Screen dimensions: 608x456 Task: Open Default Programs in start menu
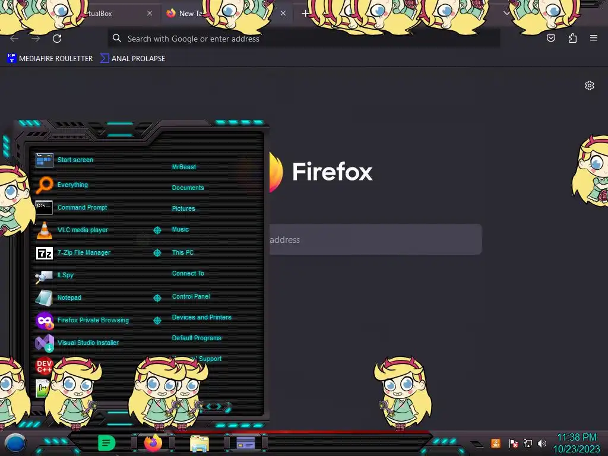[x=197, y=338]
